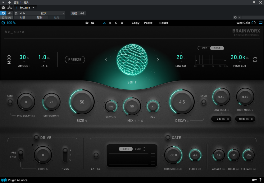This screenshot has height=183, width=264.
Task: Click the Copy button
Action: coord(136,23)
